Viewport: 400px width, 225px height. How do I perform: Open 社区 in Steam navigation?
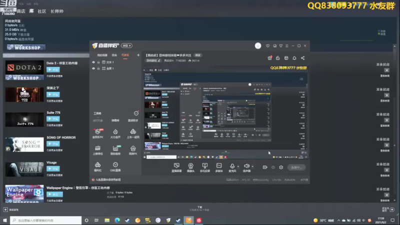(x=42, y=11)
